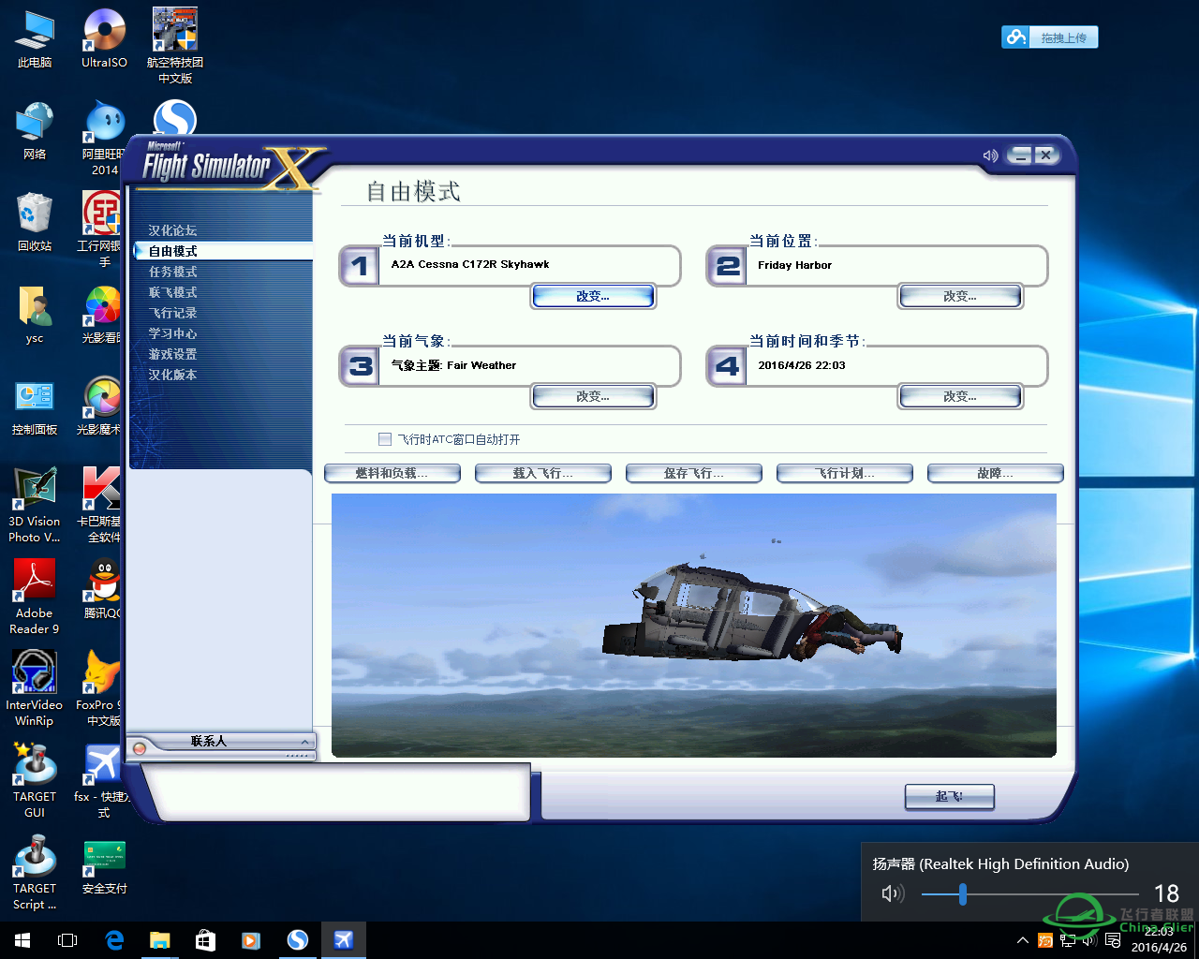Screen dimensions: 1199x959
Task: Select the fsx shortcut desktop icon
Action: tap(103, 780)
